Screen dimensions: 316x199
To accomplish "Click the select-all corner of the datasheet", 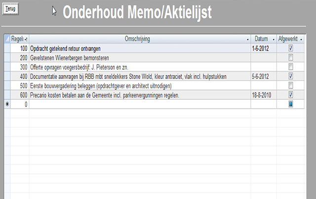I will pos(6,39).
